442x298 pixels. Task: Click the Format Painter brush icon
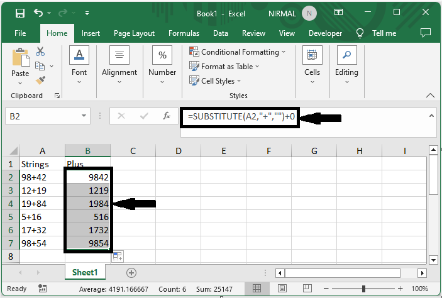(x=41, y=80)
